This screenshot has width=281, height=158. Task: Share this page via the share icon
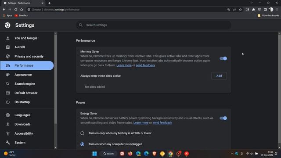coord(234,10)
